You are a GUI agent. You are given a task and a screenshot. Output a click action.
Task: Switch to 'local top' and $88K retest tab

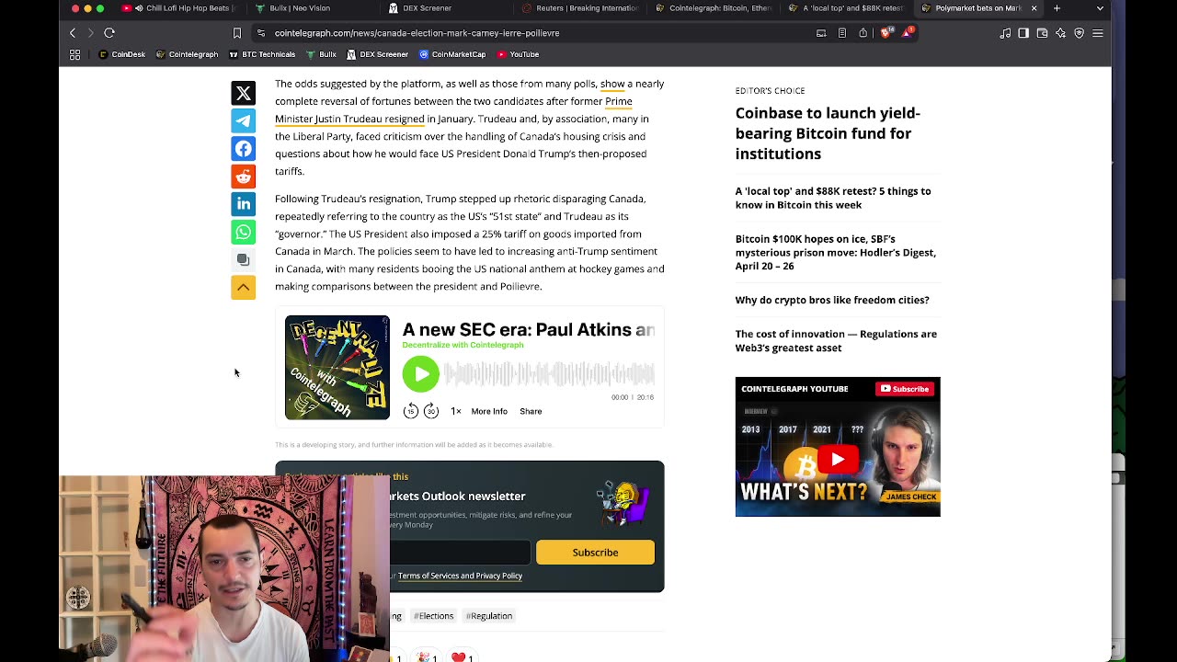pos(846,8)
